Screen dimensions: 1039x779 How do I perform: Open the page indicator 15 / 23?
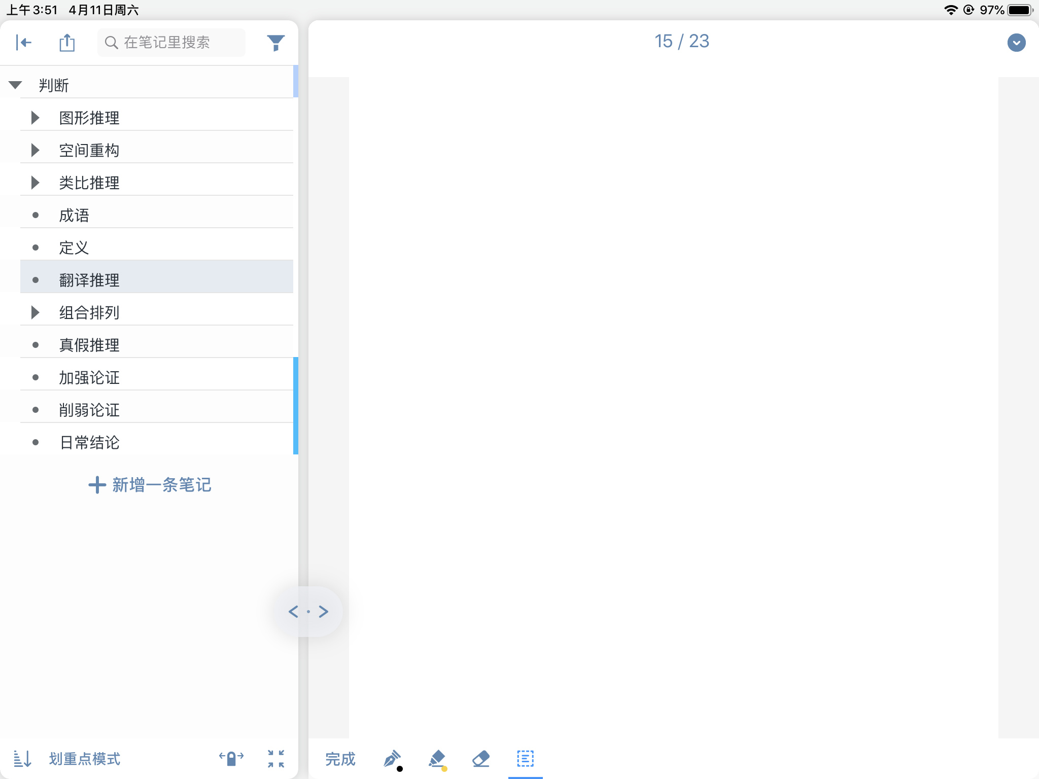click(x=682, y=42)
